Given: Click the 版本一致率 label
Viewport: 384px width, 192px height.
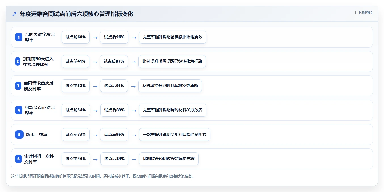Looking at the screenshot, I should click(x=37, y=135).
